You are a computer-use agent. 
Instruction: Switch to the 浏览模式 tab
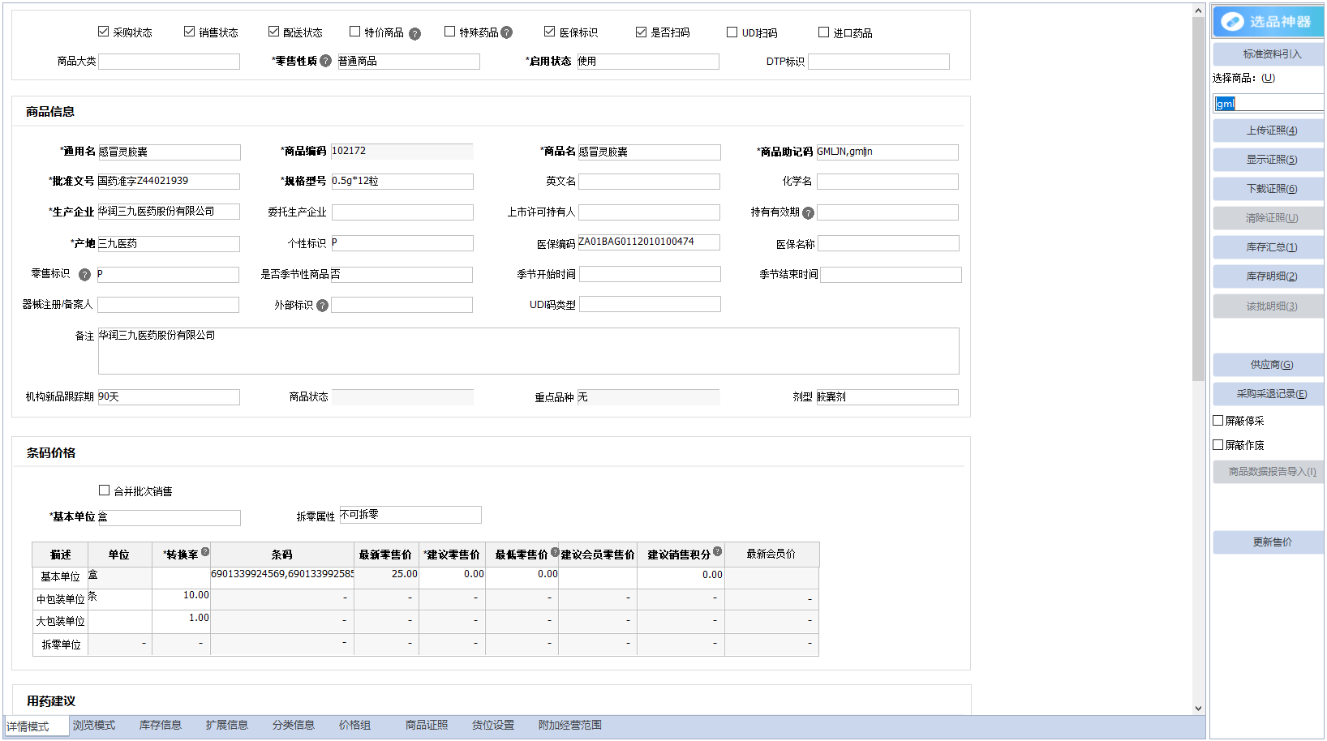click(92, 726)
